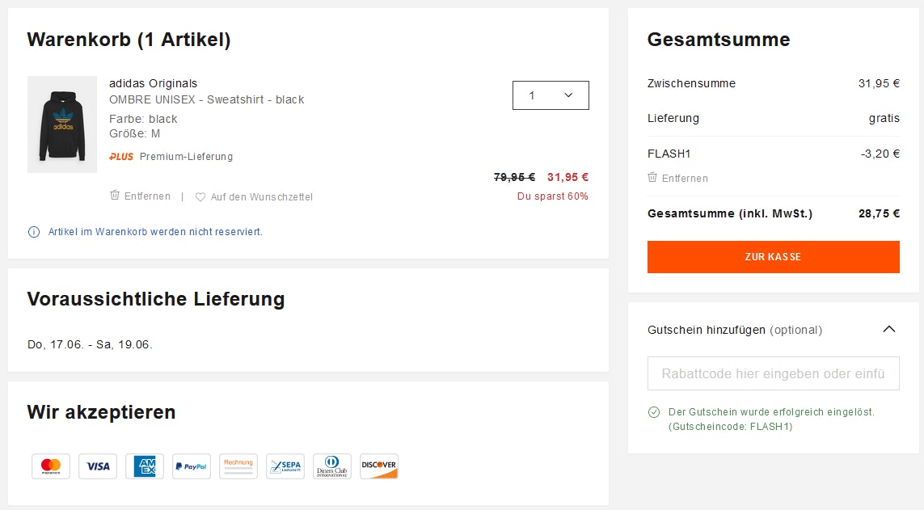The image size is (924, 510).
Task: Click the VISA payment icon
Action: [98, 466]
